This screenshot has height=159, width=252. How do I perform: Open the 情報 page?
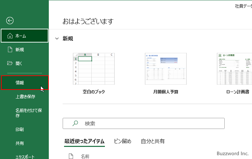click(25, 83)
